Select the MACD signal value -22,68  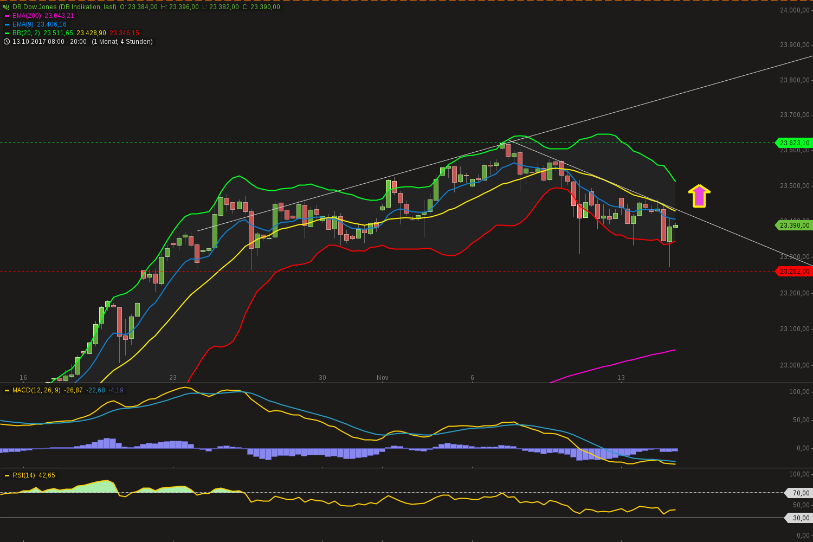(95, 390)
